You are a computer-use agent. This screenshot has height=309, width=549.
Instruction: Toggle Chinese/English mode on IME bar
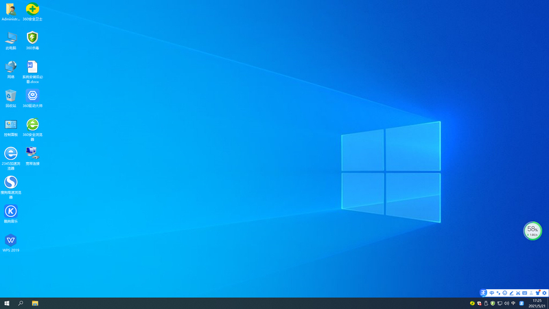pos(491,293)
